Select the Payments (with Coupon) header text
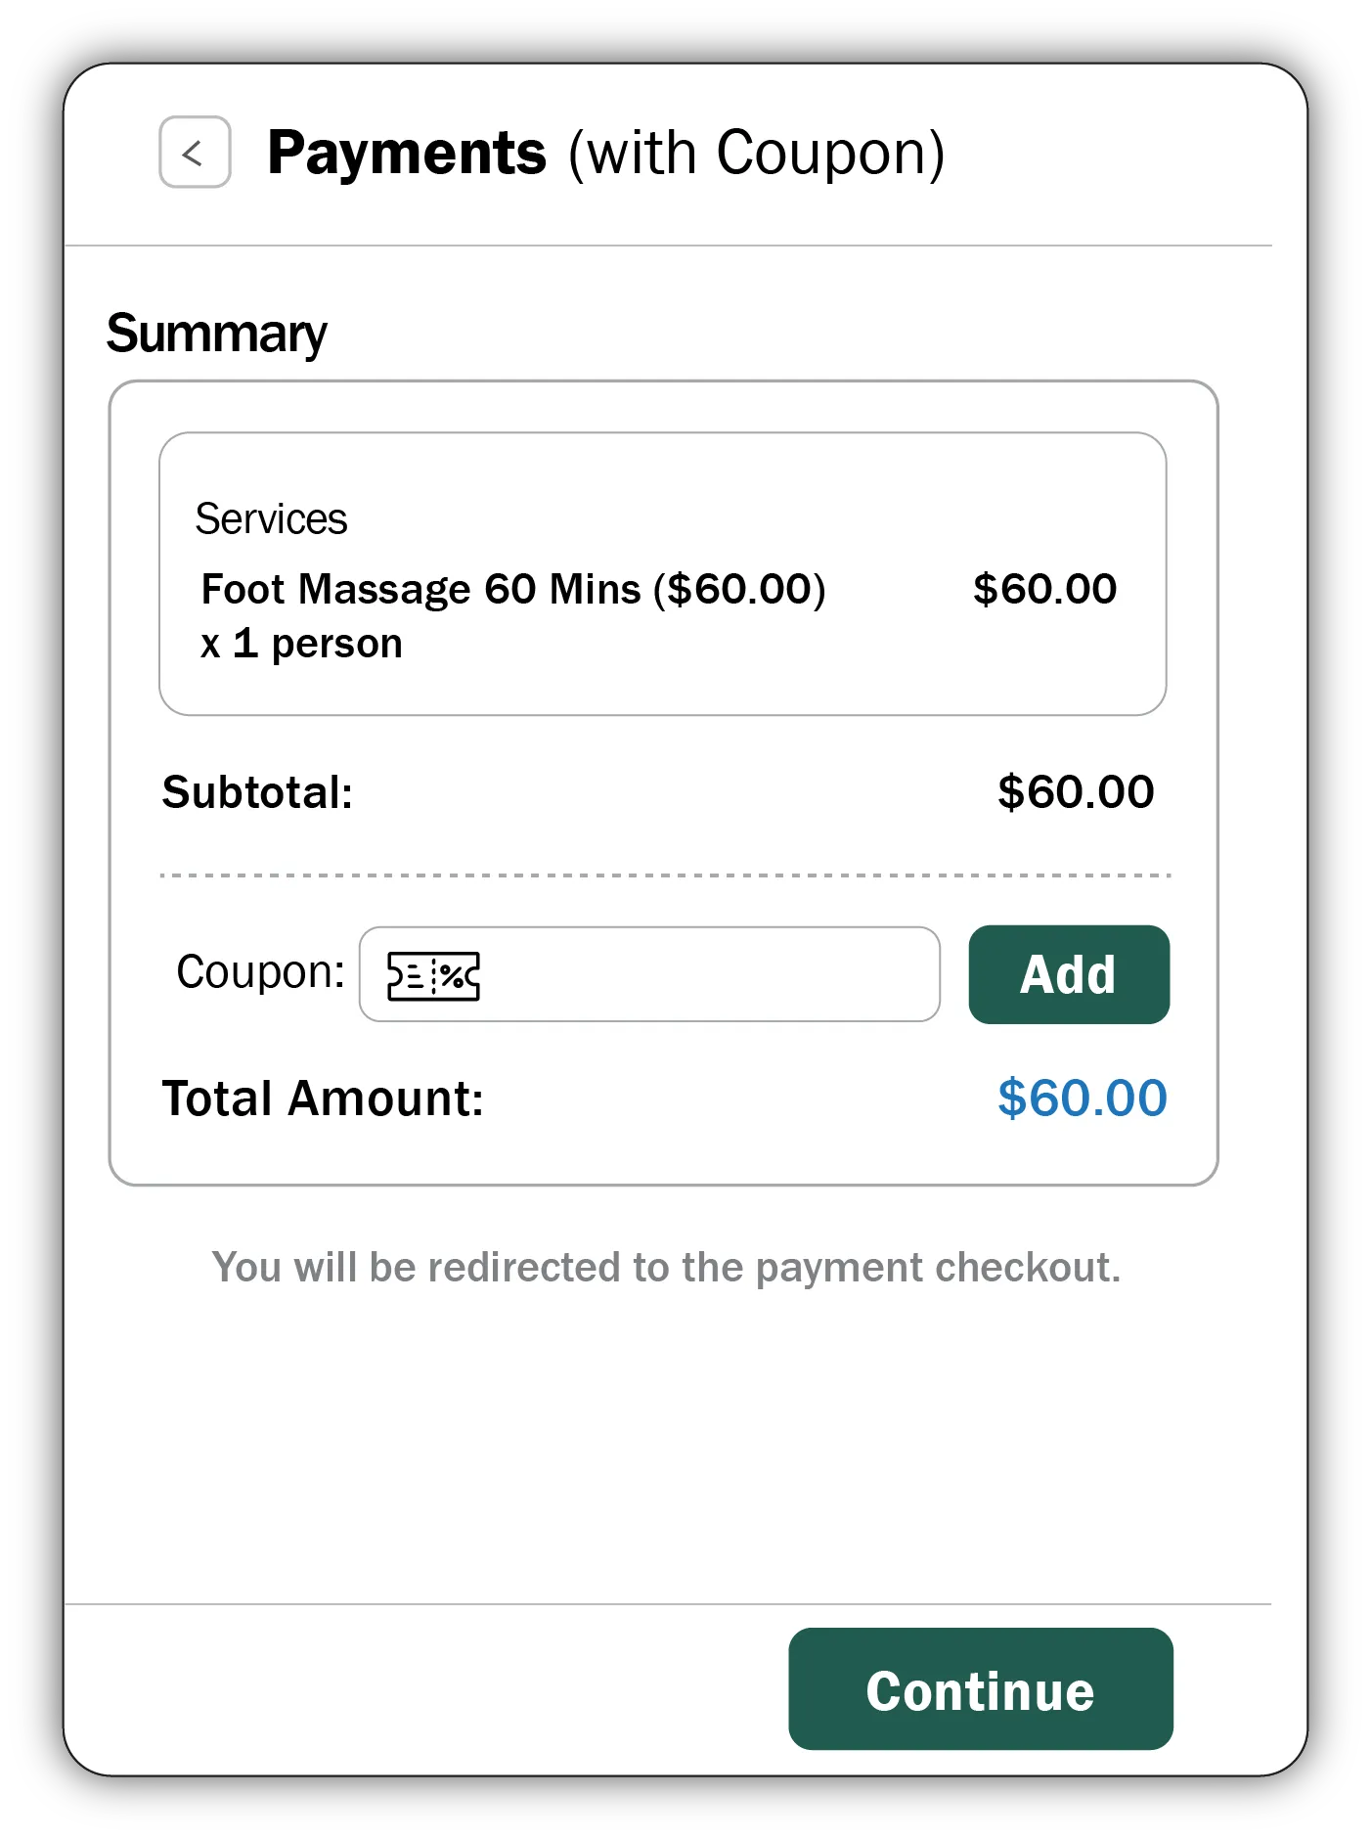The height and width of the screenshot is (1839, 1371). pos(606,152)
